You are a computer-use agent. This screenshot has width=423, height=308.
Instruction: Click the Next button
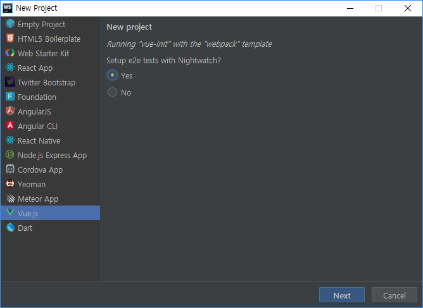342,295
